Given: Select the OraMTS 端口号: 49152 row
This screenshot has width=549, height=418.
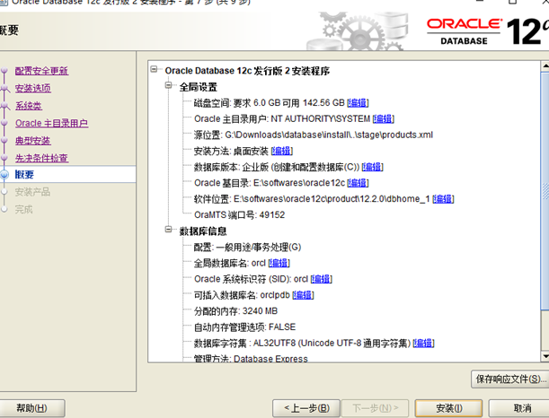Looking at the screenshot, I should pos(240,214).
